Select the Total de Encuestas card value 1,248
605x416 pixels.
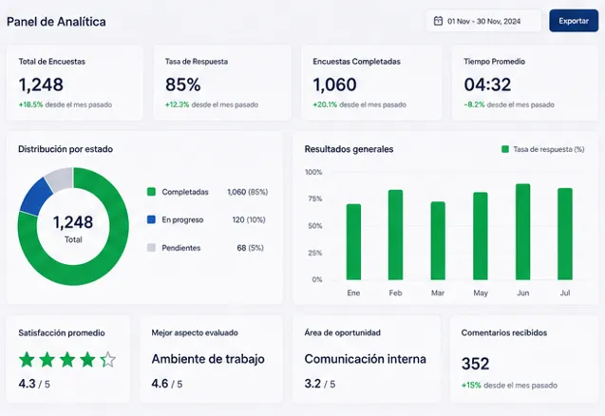(x=41, y=85)
